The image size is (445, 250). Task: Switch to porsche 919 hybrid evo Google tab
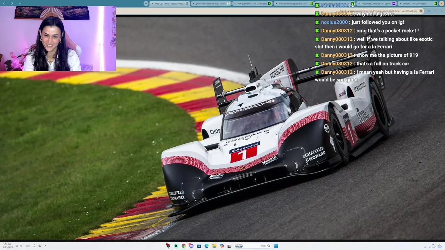tap(211, 3)
